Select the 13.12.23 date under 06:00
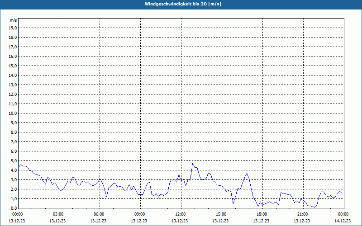This screenshot has width=362, height=226. 98,221
